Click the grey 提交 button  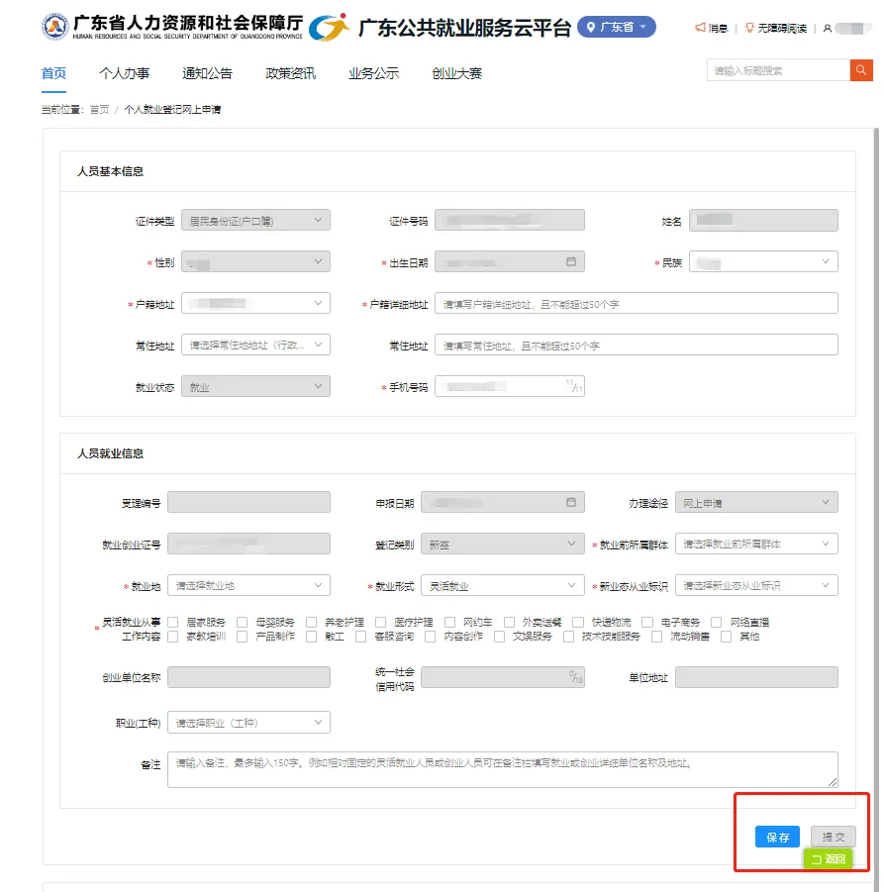(834, 837)
